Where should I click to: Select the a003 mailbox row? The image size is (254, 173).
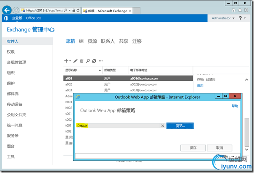[128, 90]
